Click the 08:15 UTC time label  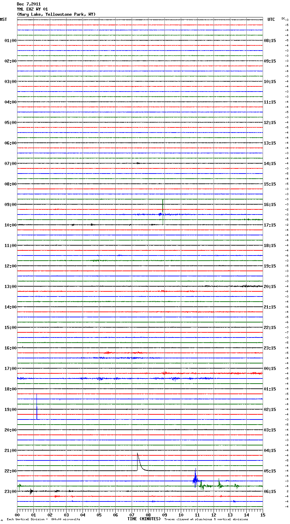point(270,41)
